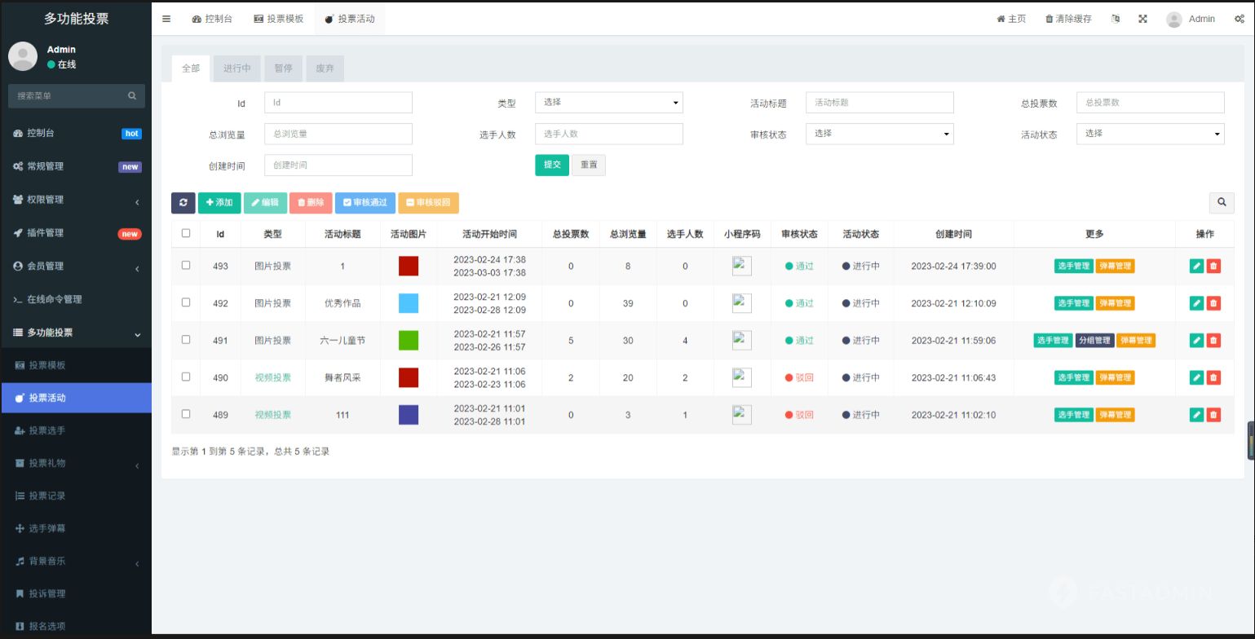
Task: Click the 审核通过 approve button
Action: pos(365,203)
